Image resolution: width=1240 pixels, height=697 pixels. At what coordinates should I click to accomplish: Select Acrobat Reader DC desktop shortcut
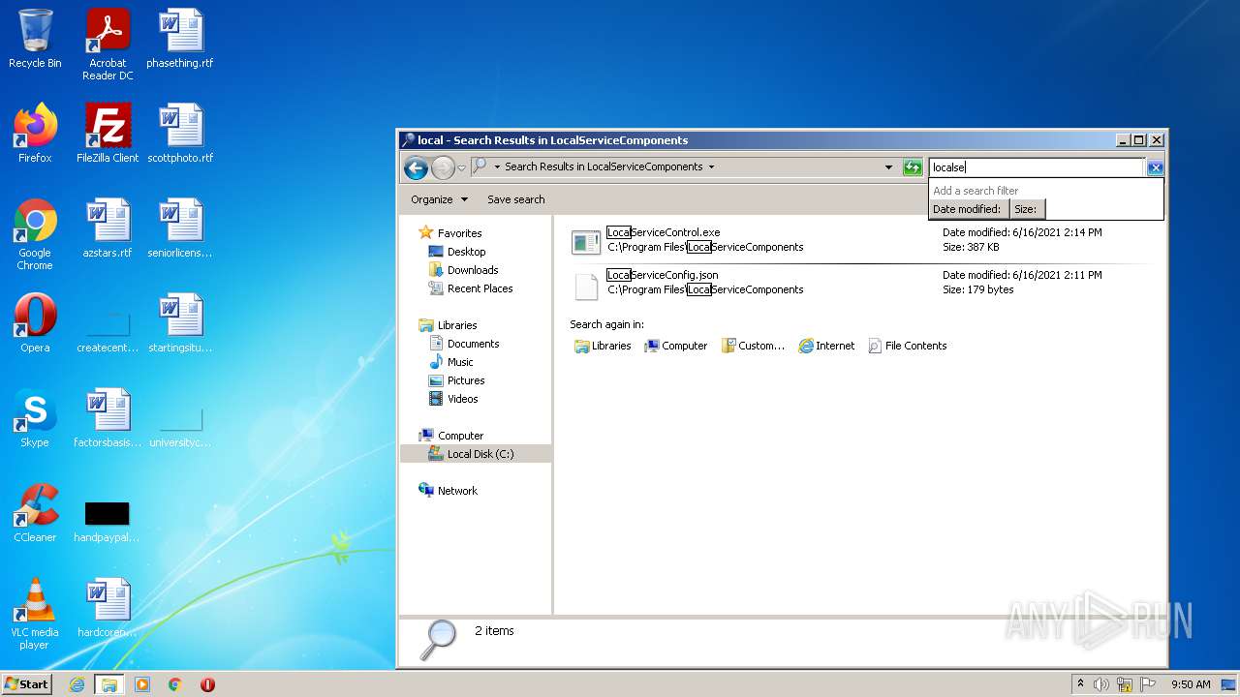pyautogui.click(x=108, y=45)
